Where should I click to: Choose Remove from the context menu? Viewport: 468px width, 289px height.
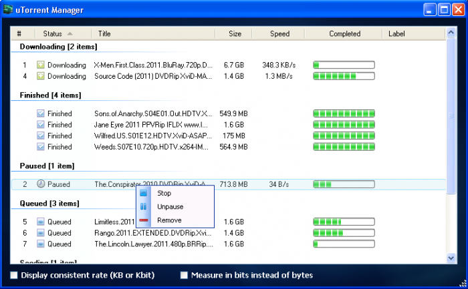pos(175,220)
